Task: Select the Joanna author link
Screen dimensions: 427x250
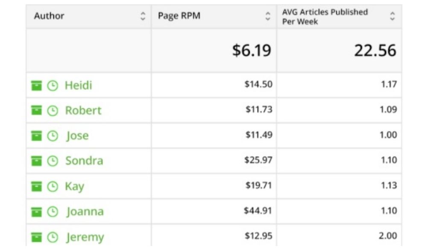Action: (85, 211)
